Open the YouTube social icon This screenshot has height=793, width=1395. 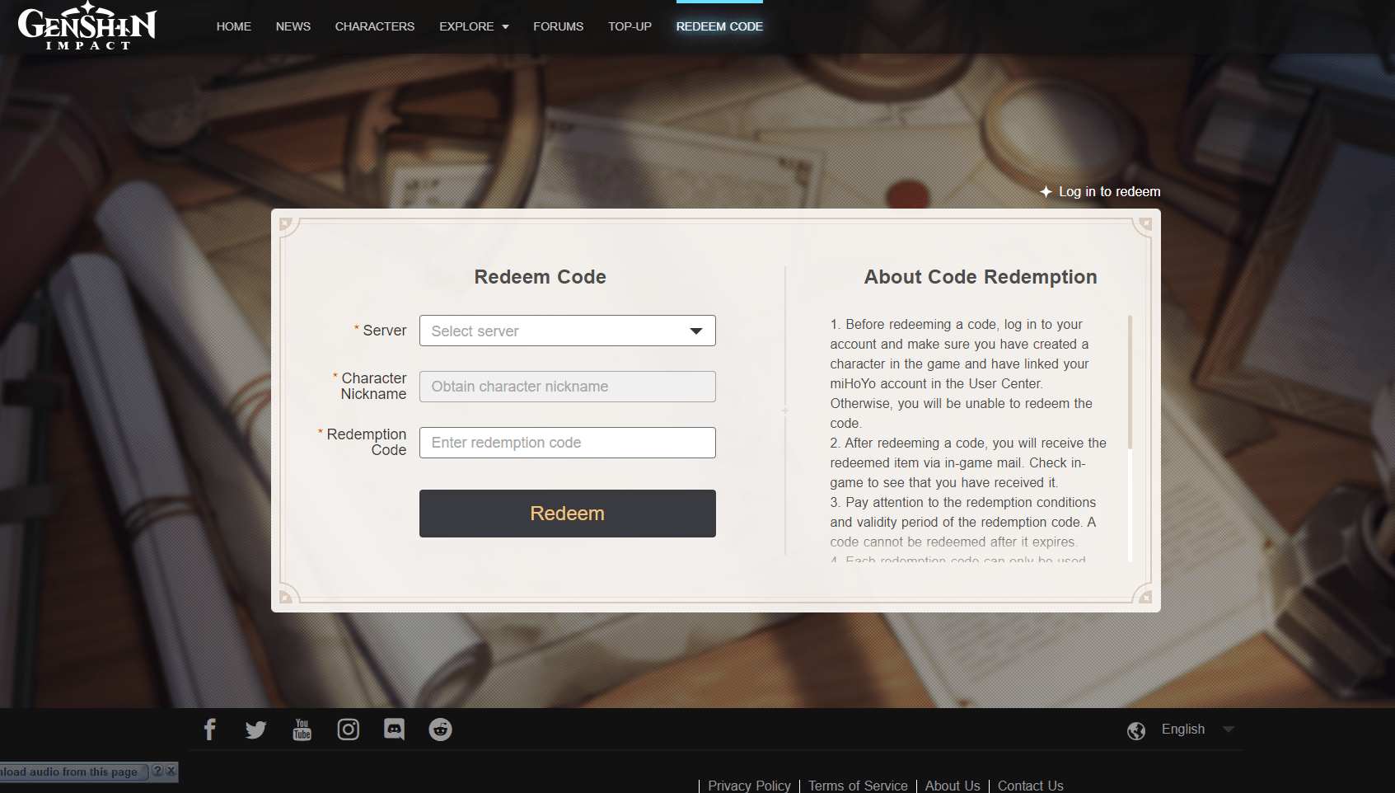pos(302,730)
